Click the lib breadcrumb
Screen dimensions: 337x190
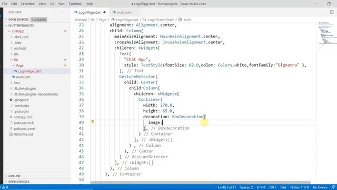(93, 20)
